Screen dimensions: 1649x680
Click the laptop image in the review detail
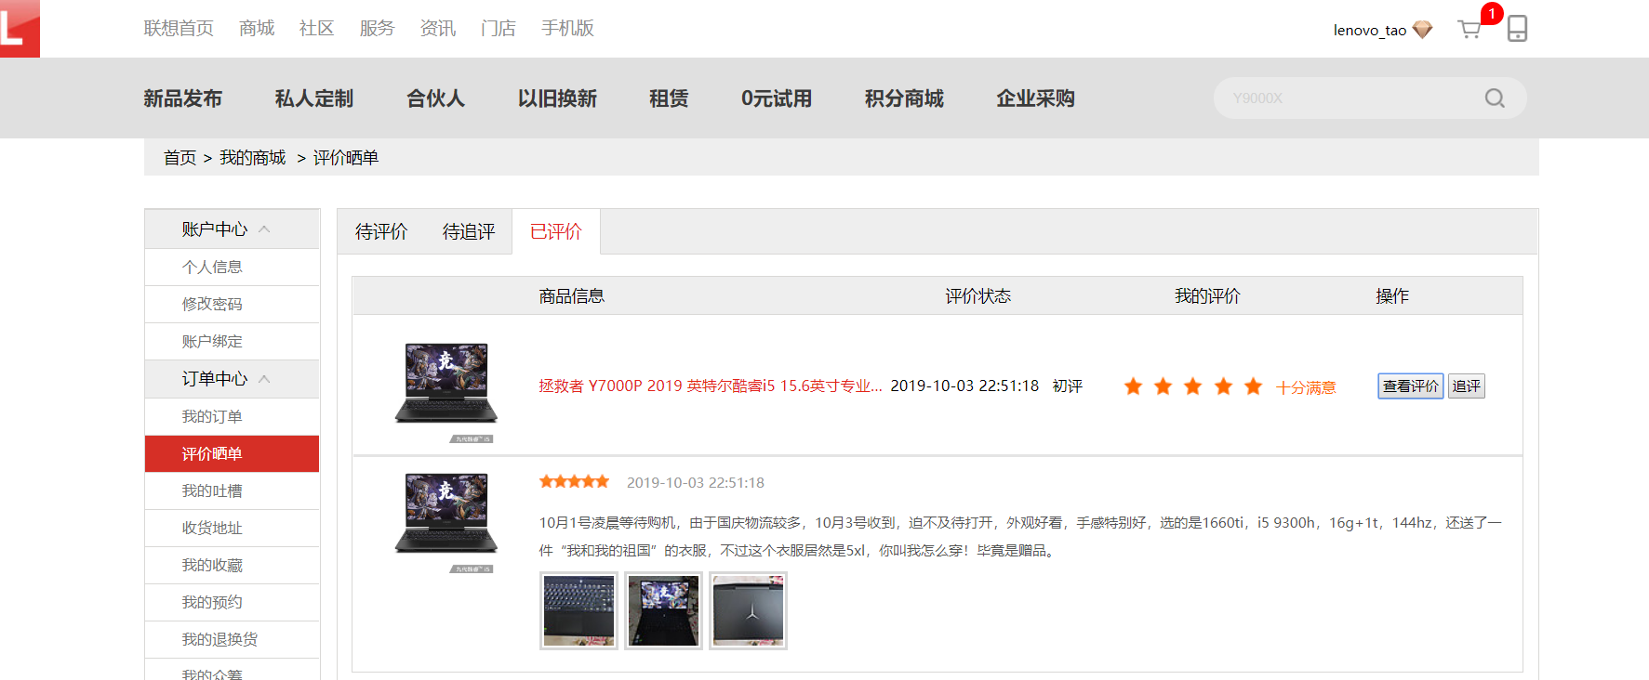click(446, 522)
